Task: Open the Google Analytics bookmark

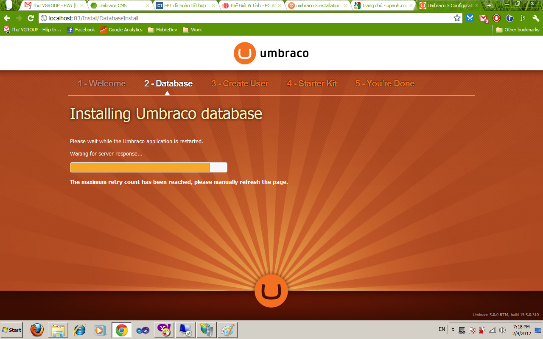Action: [x=121, y=30]
